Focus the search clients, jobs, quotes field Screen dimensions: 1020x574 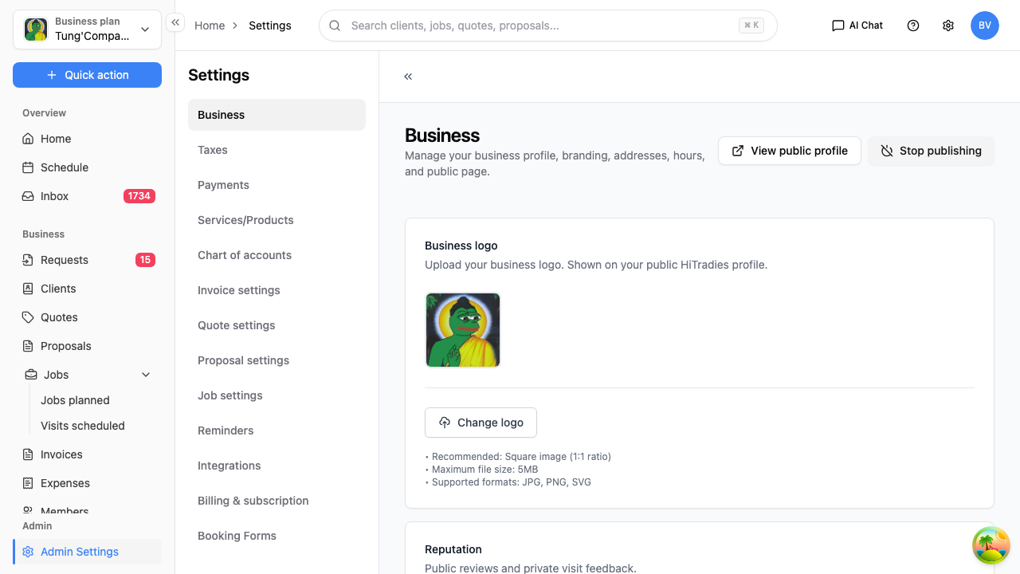(x=548, y=26)
